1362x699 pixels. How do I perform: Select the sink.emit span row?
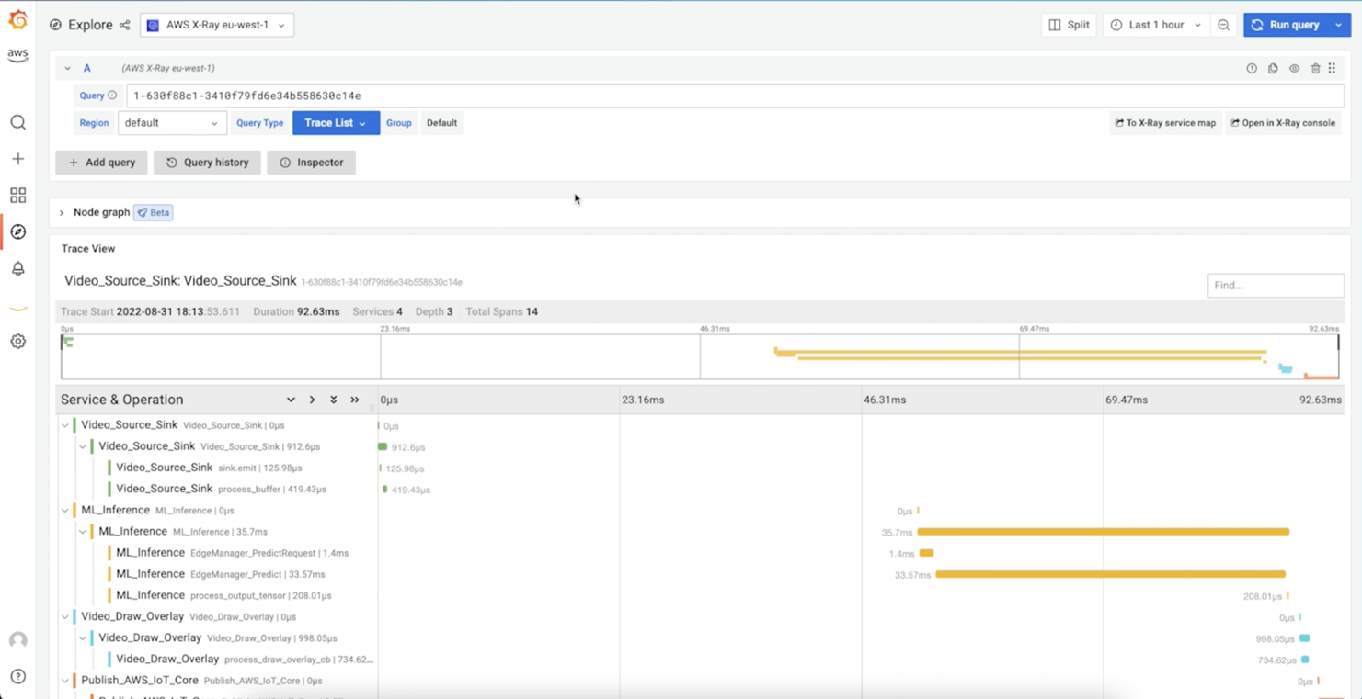coord(209,468)
